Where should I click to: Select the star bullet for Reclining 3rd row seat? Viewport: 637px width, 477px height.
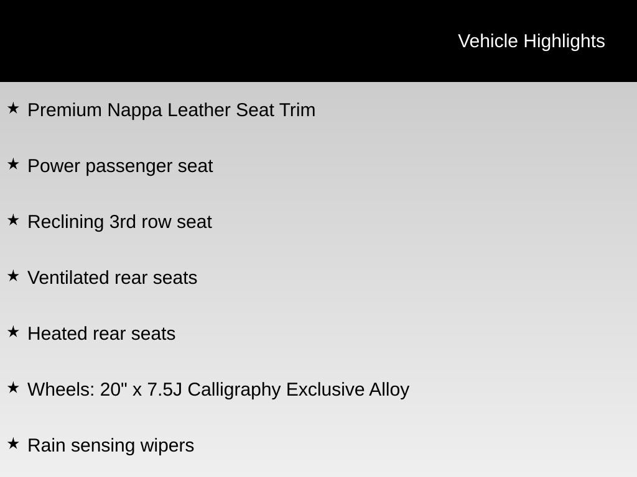click(x=13, y=220)
